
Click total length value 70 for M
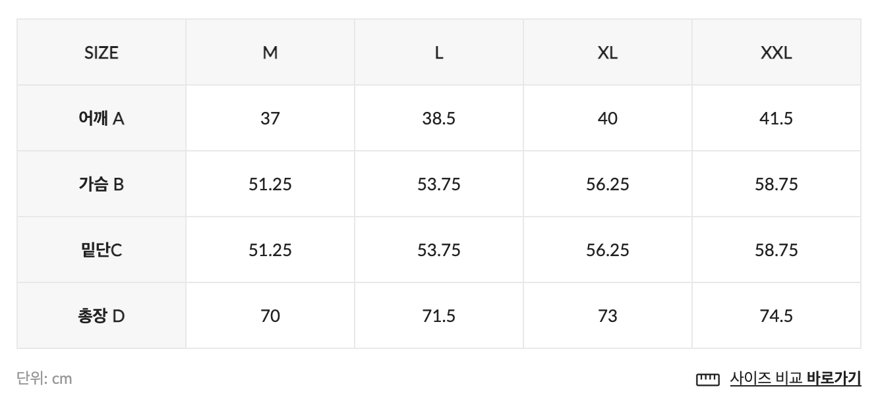click(x=270, y=316)
